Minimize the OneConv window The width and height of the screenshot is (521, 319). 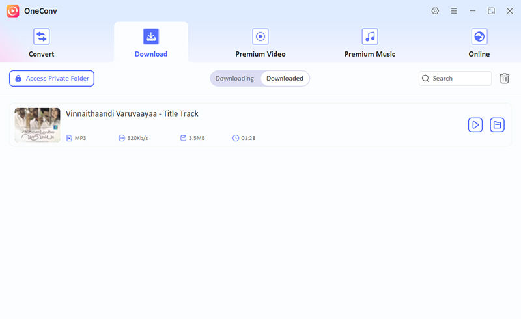(472, 11)
